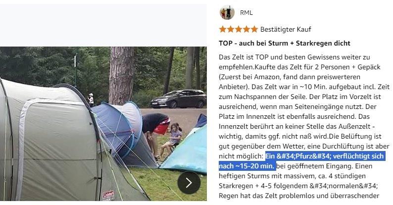Click the red Coleman logo on tent
This screenshot has width=393, height=205.
click(108, 195)
